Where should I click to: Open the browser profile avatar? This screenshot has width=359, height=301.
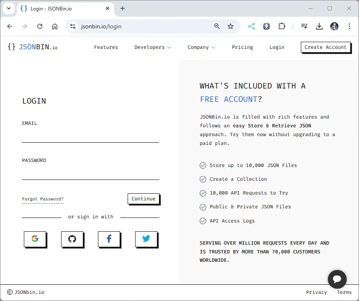pyautogui.click(x=334, y=26)
